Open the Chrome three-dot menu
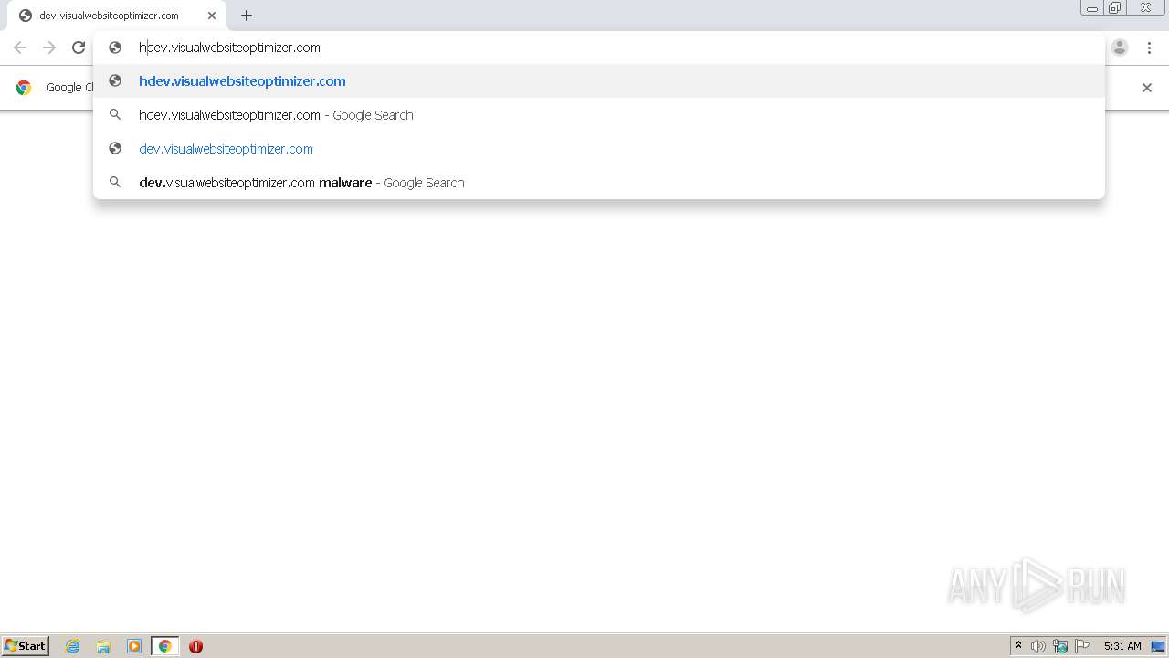This screenshot has height=658, width=1169. [1149, 48]
